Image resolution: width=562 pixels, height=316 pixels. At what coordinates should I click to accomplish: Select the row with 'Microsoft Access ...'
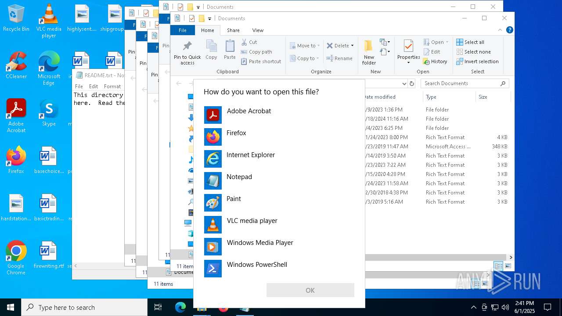(437, 147)
